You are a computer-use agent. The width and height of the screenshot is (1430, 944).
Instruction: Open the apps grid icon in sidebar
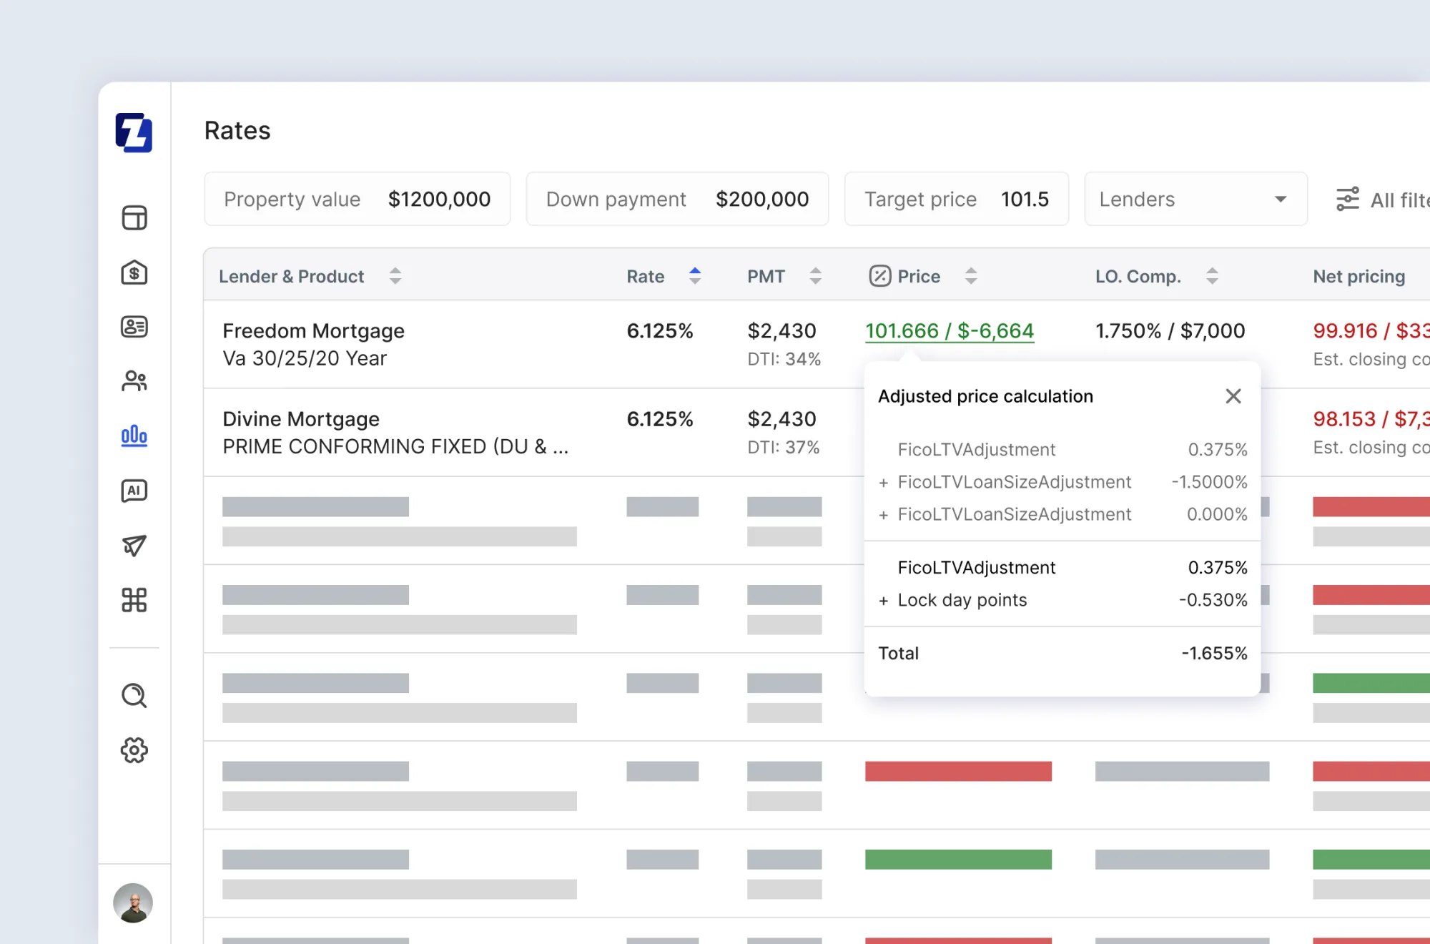coord(134,601)
